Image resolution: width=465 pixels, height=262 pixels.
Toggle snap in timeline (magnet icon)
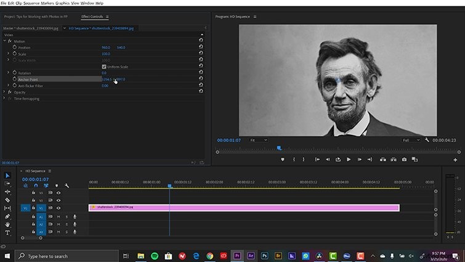coord(36,186)
